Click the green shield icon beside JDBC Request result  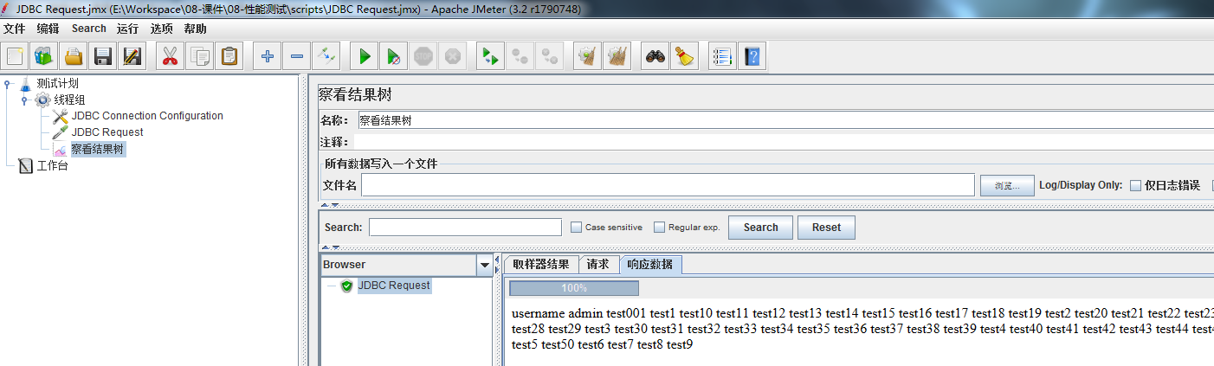346,286
